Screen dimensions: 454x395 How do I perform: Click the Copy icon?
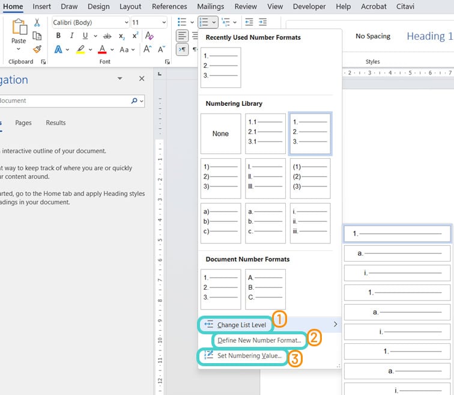(x=37, y=36)
